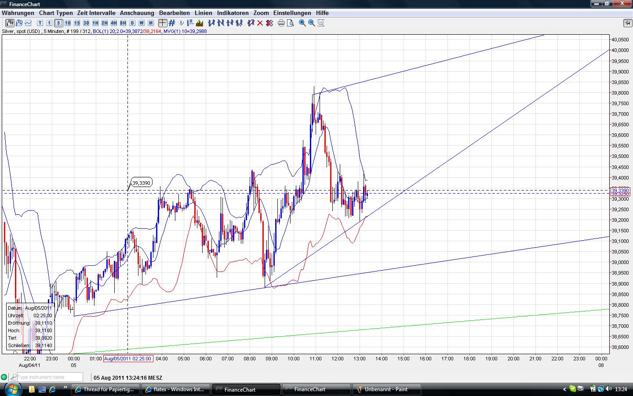Image resolution: width=633 pixels, height=396 pixels.
Task: Open the Bearbeiten menu
Action: tap(175, 13)
